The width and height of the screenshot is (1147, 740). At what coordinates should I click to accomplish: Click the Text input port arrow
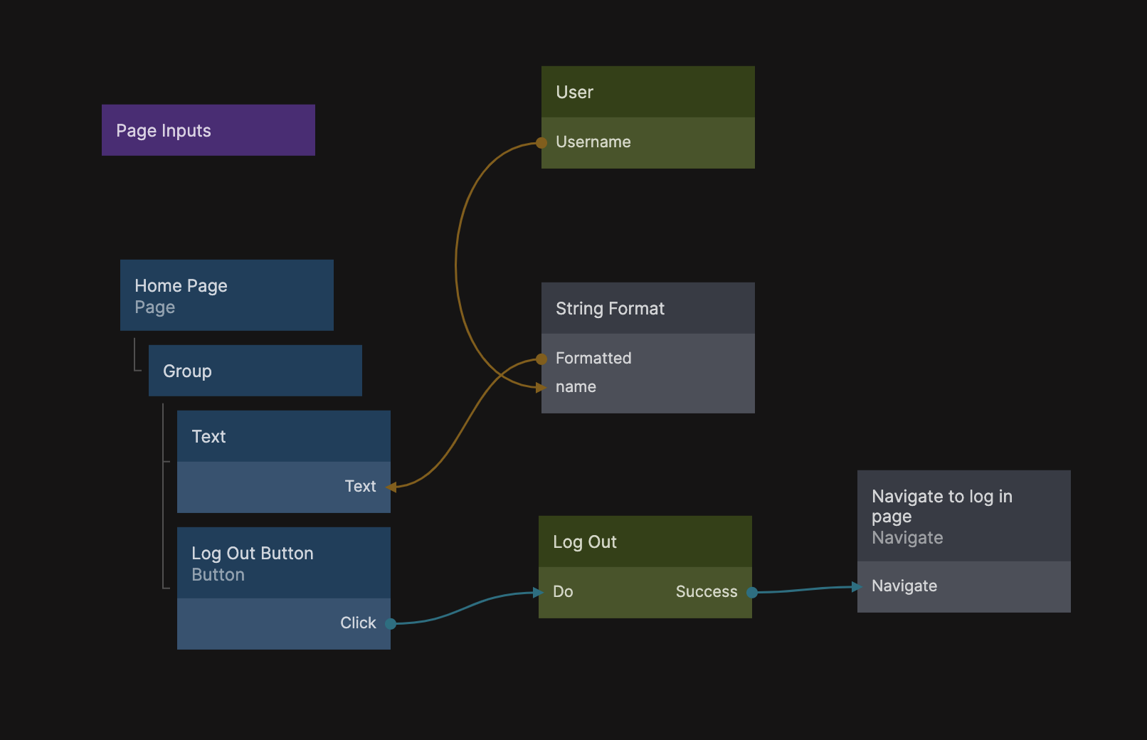point(391,487)
